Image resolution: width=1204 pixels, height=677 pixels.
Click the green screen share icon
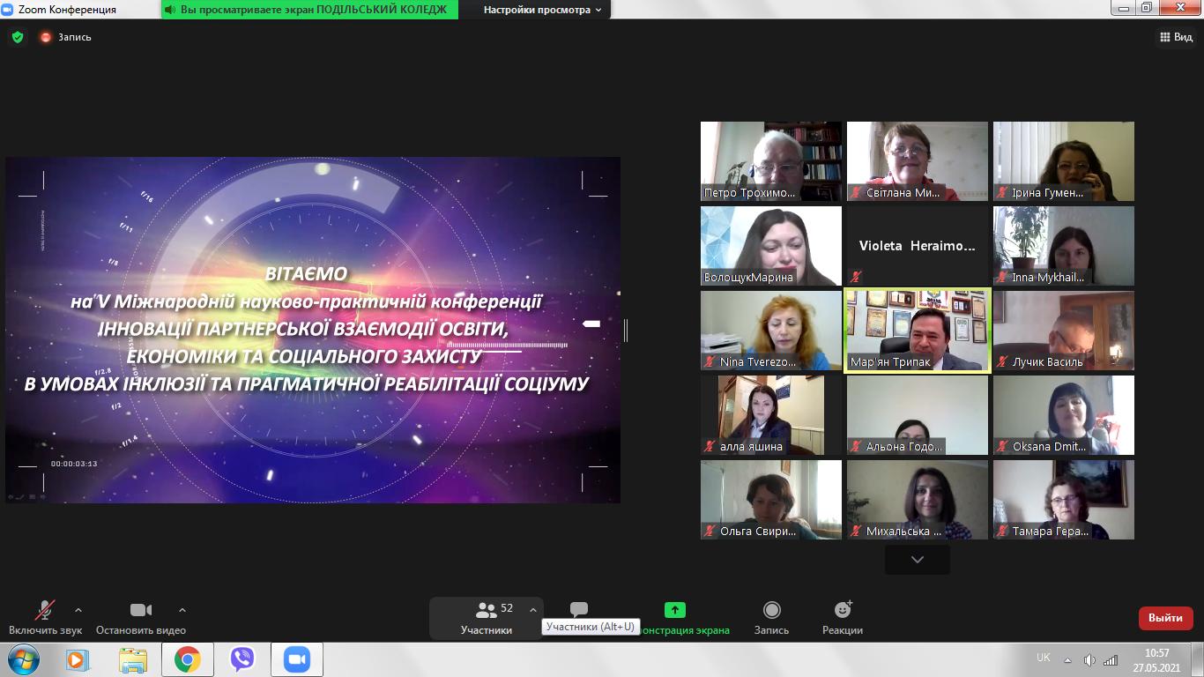(674, 610)
